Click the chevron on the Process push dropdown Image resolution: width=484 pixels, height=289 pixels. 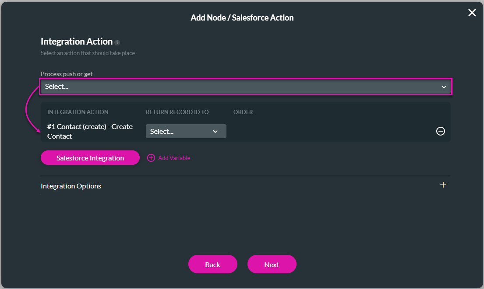pyautogui.click(x=444, y=87)
